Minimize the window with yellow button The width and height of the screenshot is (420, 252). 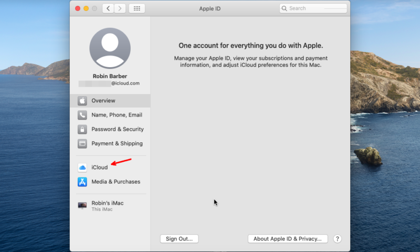(x=86, y=8)
